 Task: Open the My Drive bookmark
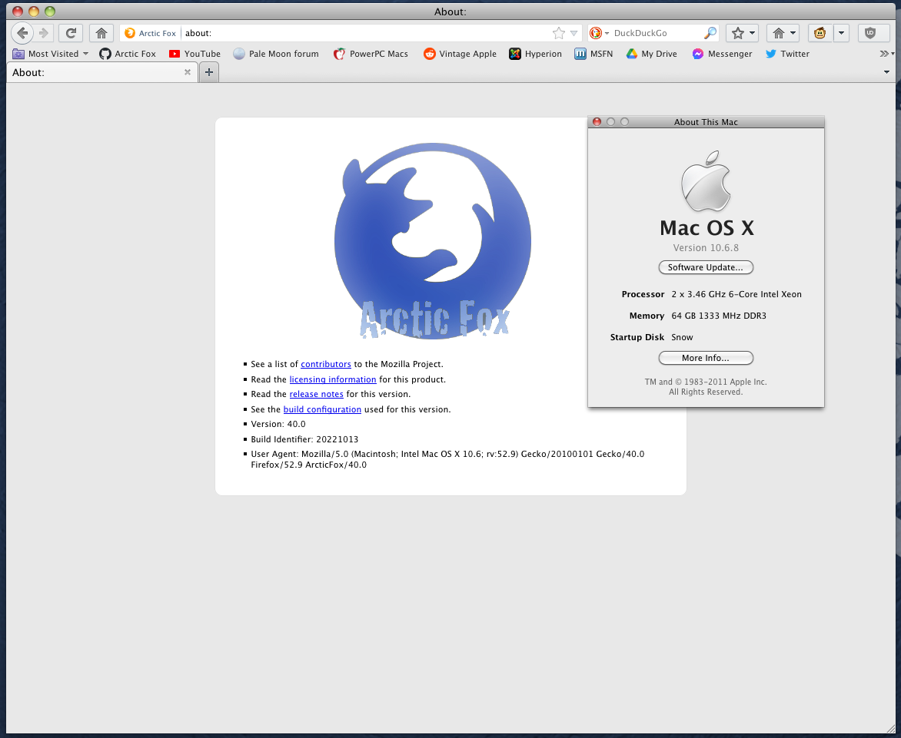point(652,54)
